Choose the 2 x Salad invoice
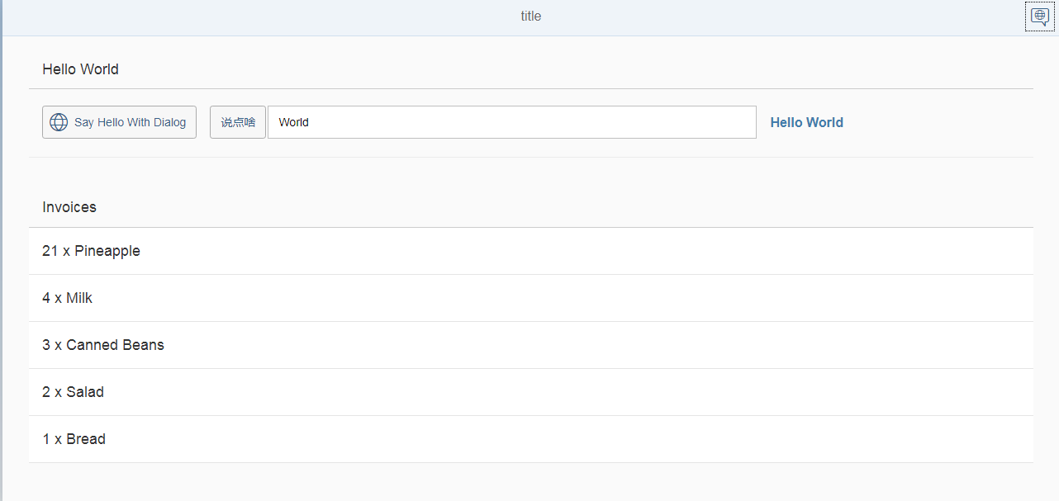The width and height of the screenshot is (1059, 501). pyautogui.click(x=74, y=392)
